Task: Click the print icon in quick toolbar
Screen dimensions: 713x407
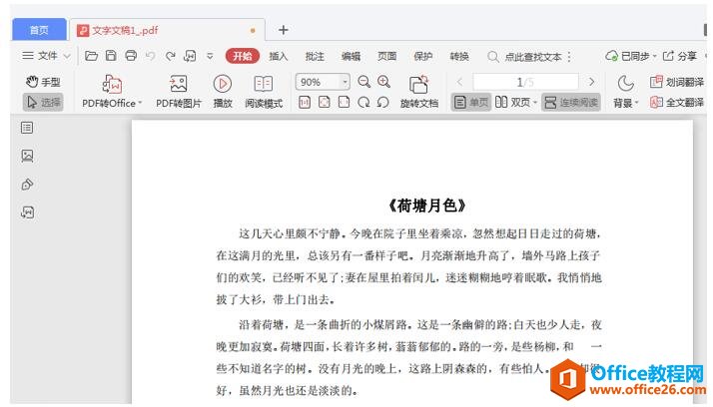Action: [x=130, y=57]
